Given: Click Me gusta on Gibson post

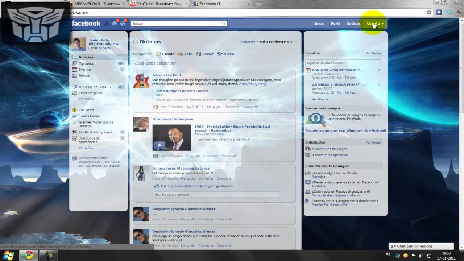Looking at the screenshot, I should (214, 107).
